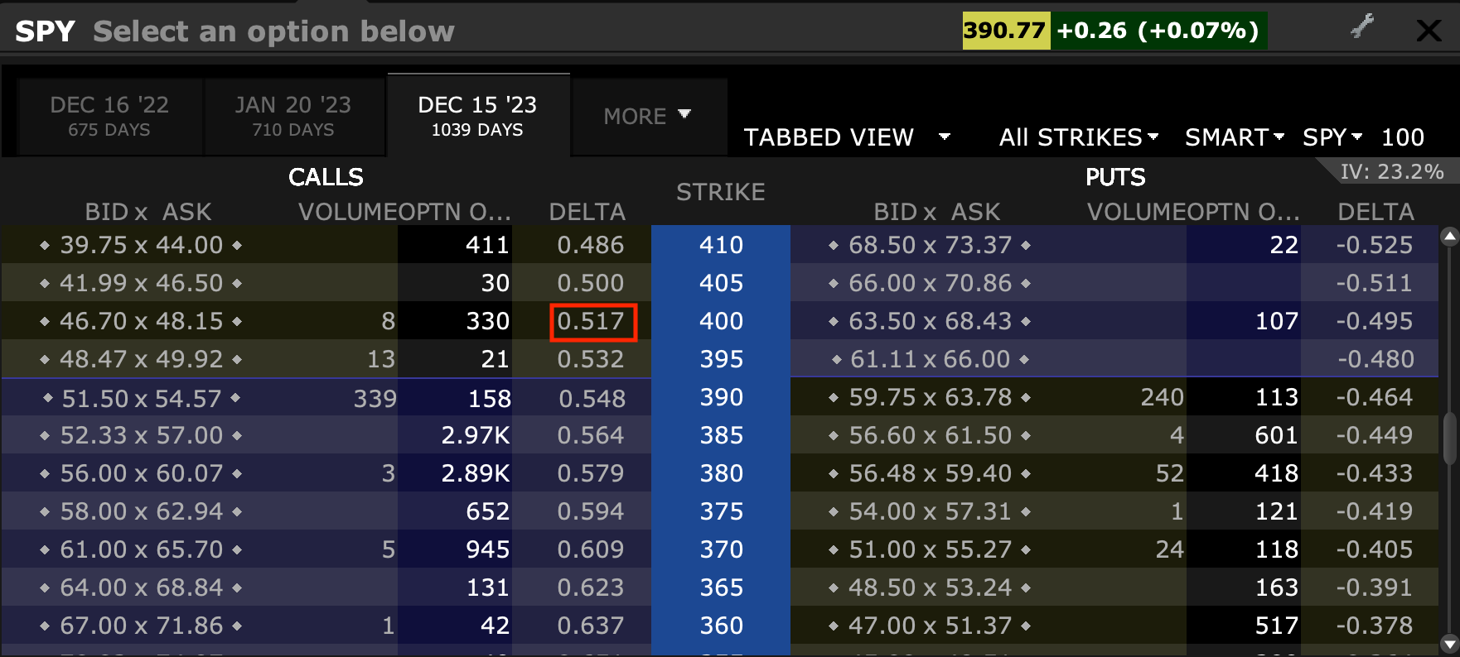Open the SPY trading class dropdown

pos(1332,137)
